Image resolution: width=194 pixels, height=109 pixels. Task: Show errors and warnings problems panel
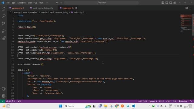11,101
